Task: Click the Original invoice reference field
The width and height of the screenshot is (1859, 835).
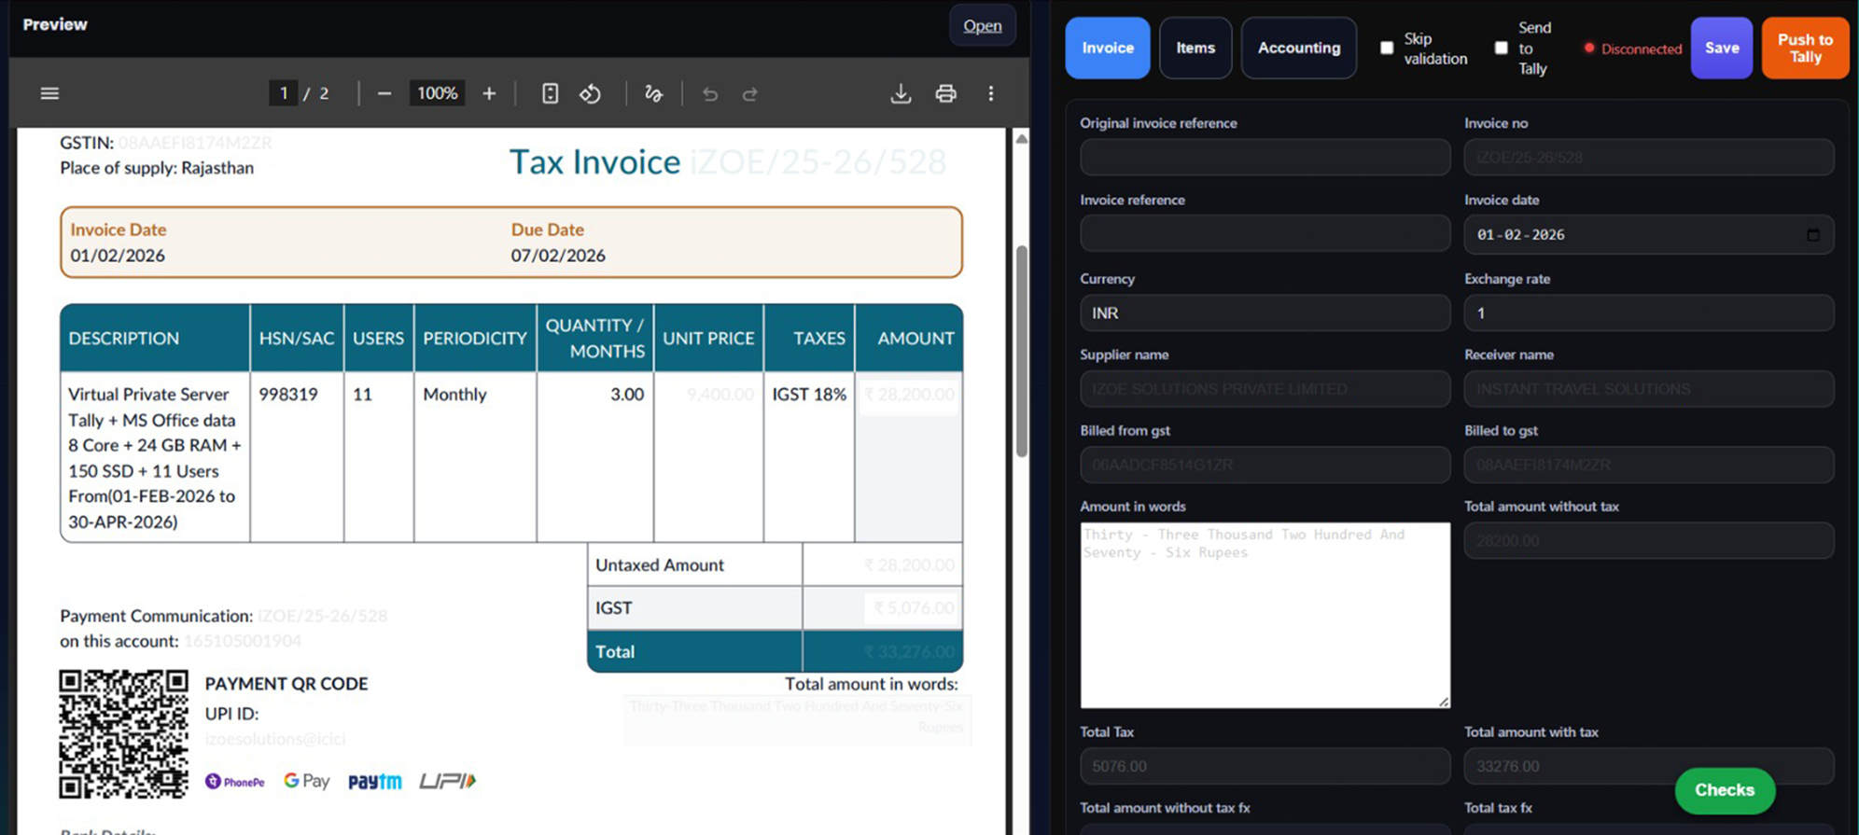Action: click(x=1265, y=157)
